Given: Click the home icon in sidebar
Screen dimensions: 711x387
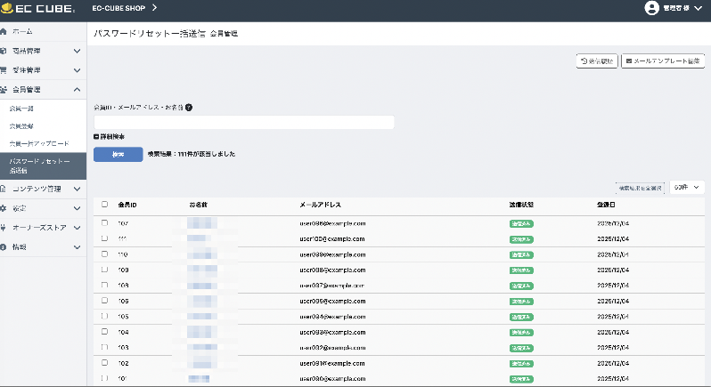Looking at the screenshot, I should click(4, 31).
